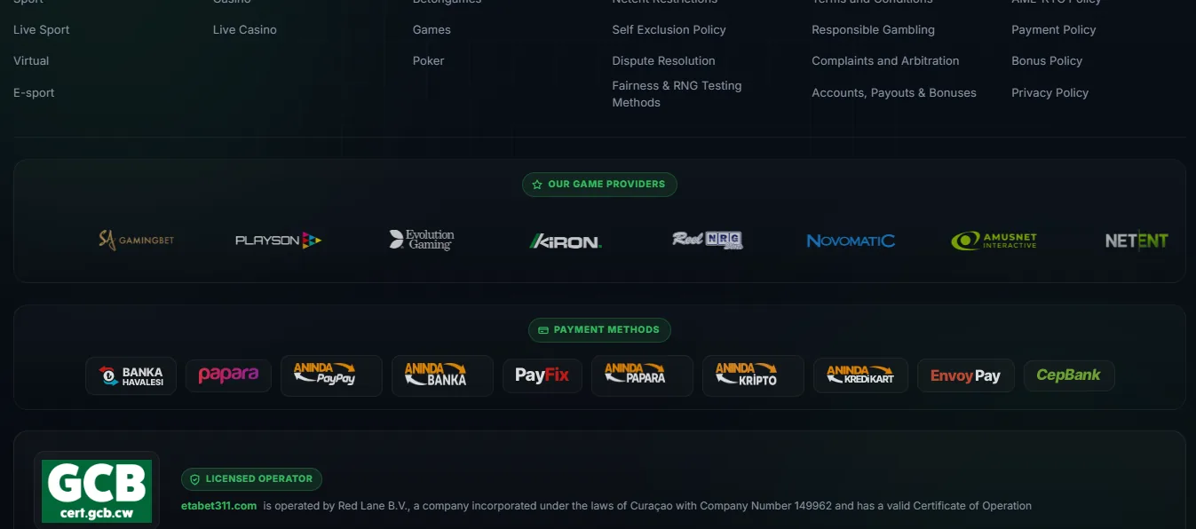Go to the Virtual section link
The height and width of the screenshot is (529, 1196).
click(x=31, y=61)
